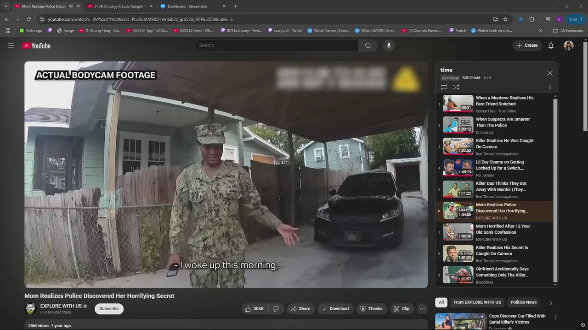The height and width of the screenshot is (330, 588).
Task: Toggle shuffle playlist
Action: coord(456,87)
